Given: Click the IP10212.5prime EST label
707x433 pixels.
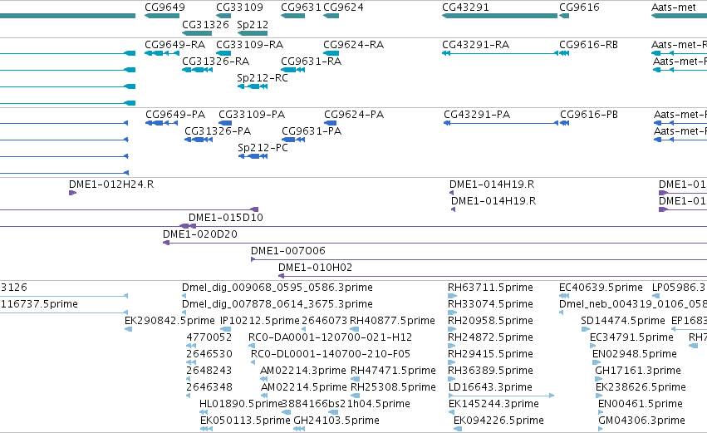Looking at the screenshot, I should tap(260, 321).
